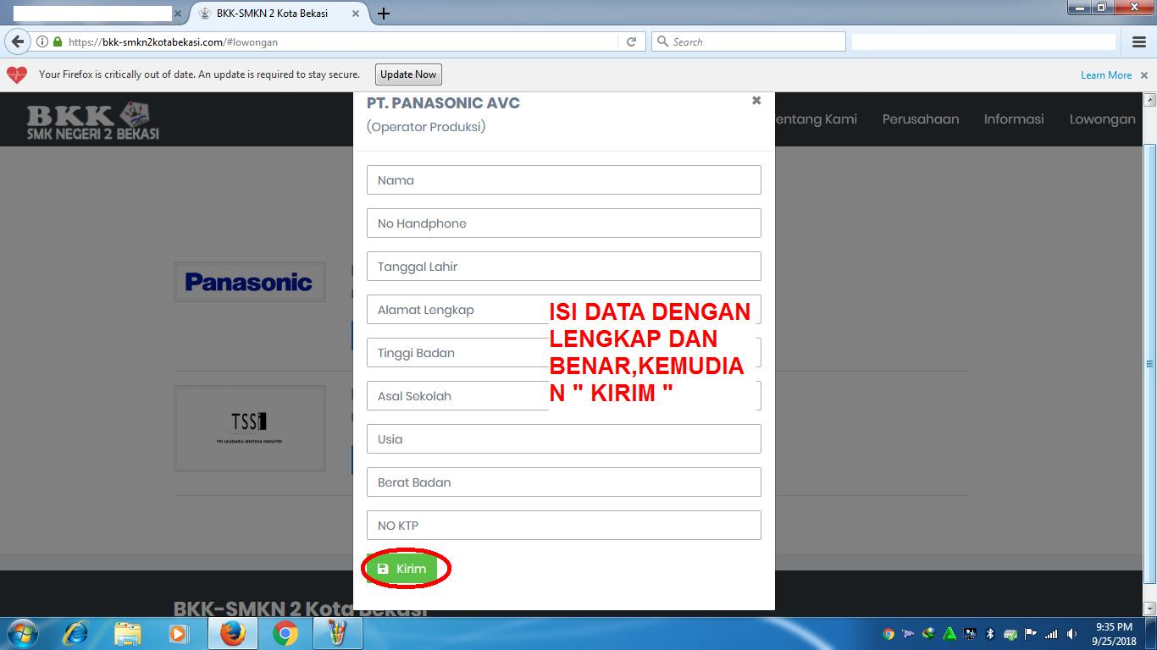Click the volume speaker tray icon
The width and height of the screenshot is (1157, 650).
[1071, 634]
